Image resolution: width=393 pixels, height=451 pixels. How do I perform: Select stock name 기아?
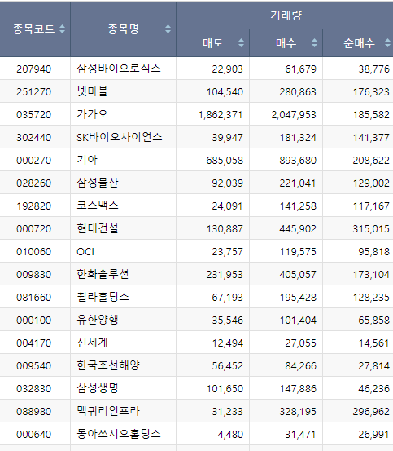(x=87, y=160)
